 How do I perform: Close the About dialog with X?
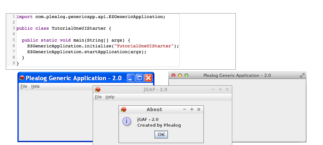pyautogui.click(x=199, y=110)
